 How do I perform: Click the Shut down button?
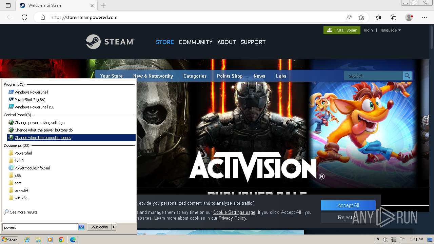pos(99,227)
